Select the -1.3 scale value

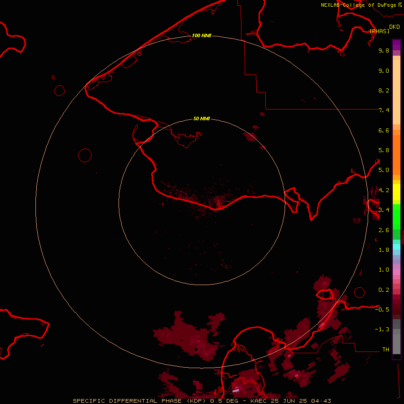tap(382, 329)
